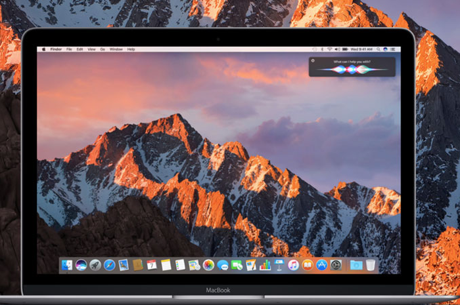Open Notes yellow notepad icon
The image size is (460, 305).
[166, 265]
